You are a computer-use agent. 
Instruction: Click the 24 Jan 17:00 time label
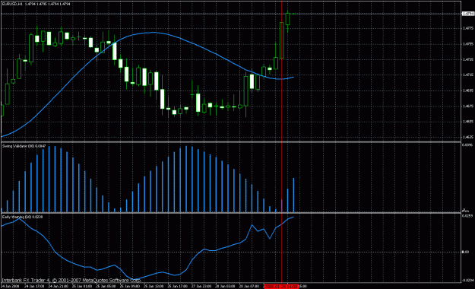[33, 286]
